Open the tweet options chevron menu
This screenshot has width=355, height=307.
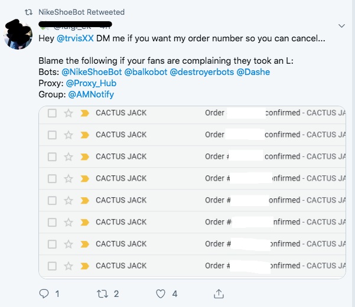pos(341,26)
